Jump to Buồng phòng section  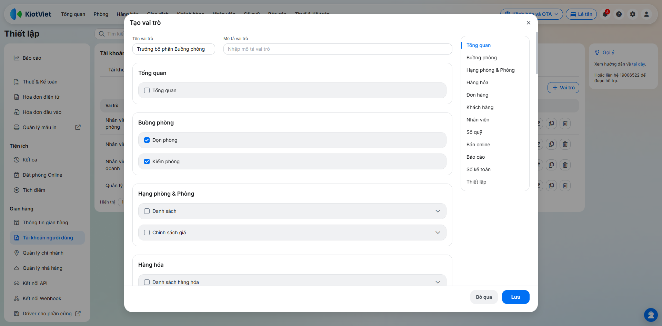tap(482, 58)
